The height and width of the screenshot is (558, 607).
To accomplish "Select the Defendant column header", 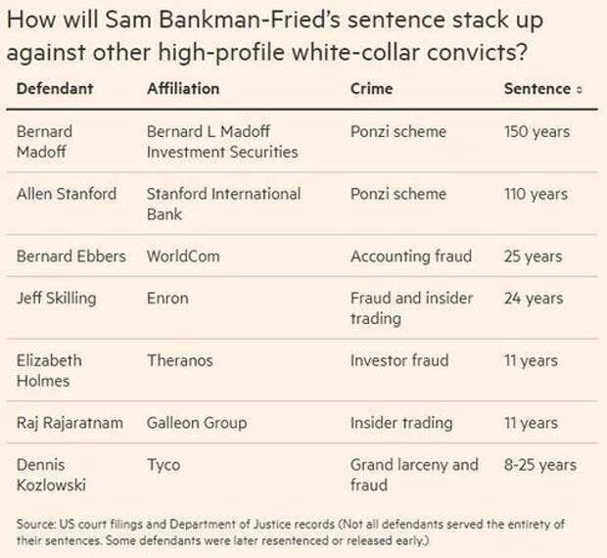I will pyautogui.click(x=55, y=89).
